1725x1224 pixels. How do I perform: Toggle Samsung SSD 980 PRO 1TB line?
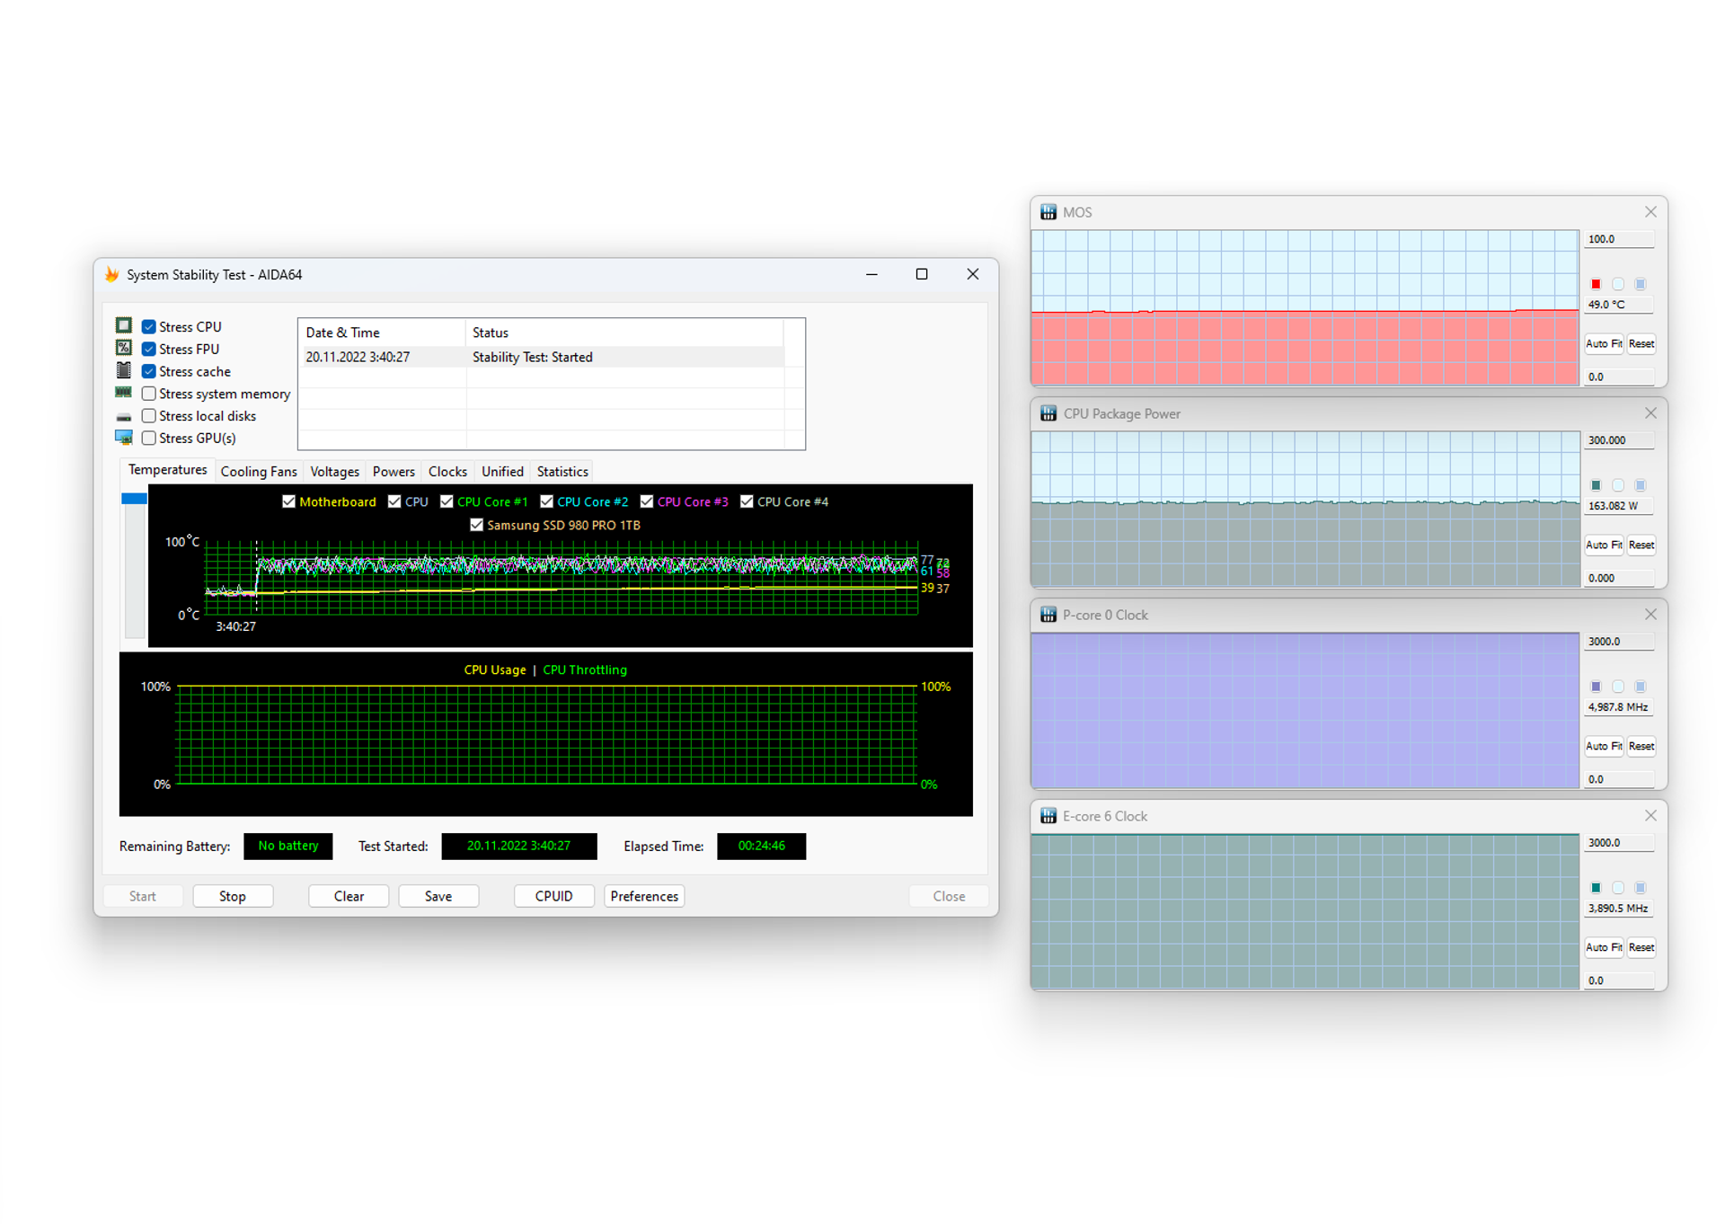click(476, 525)
